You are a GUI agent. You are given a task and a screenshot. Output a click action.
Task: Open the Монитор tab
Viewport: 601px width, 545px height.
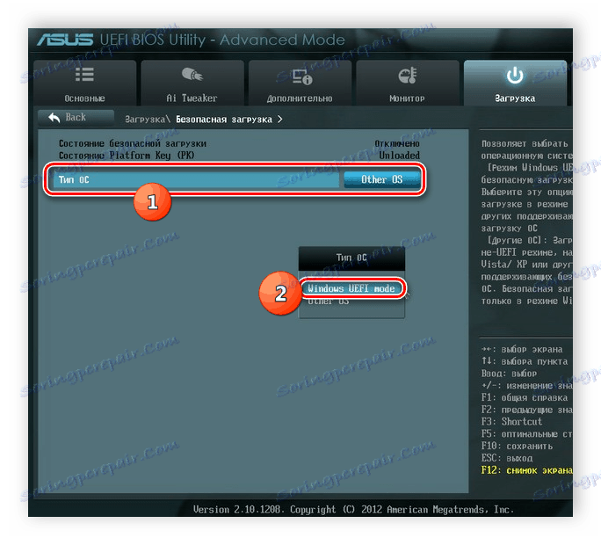[408, 83]
